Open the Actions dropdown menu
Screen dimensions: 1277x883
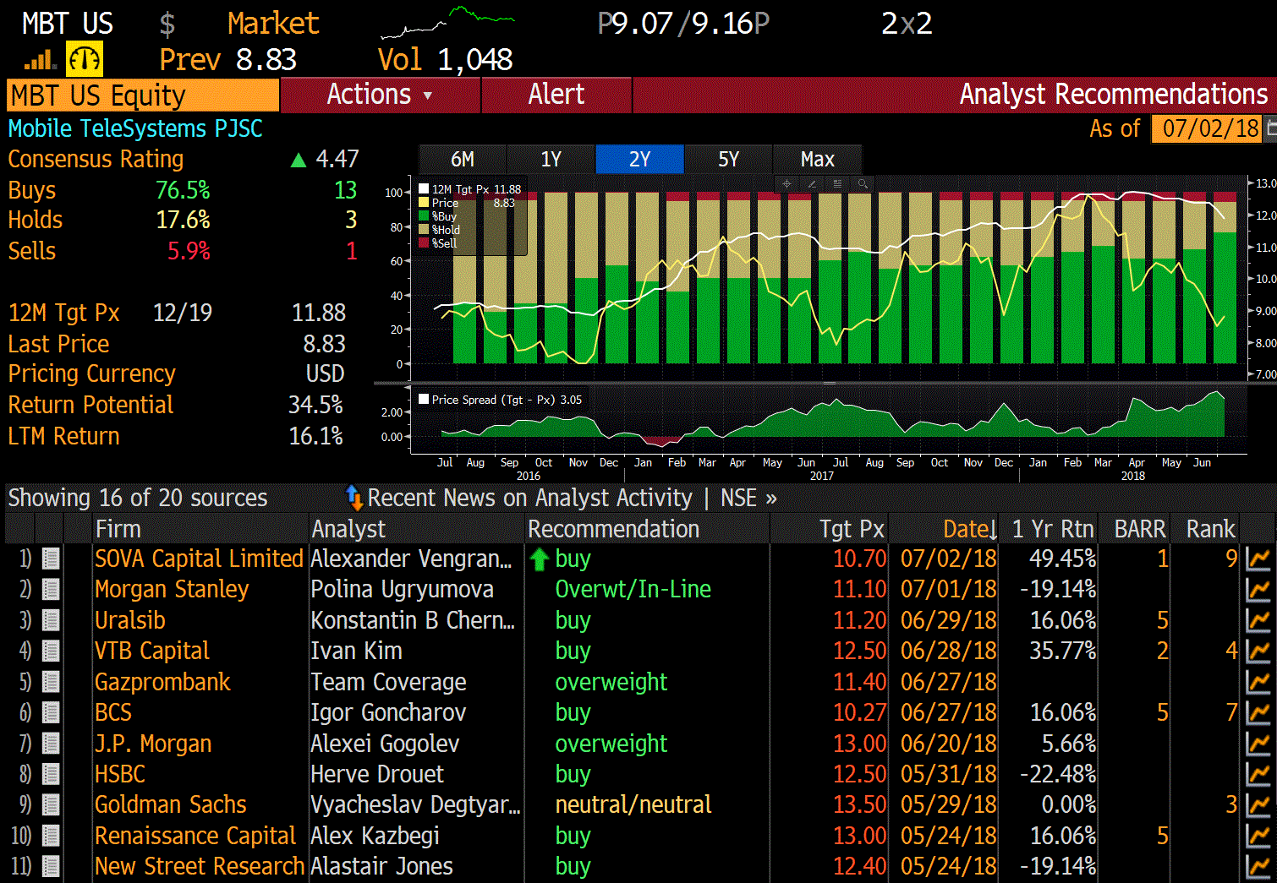click(380, 95)
